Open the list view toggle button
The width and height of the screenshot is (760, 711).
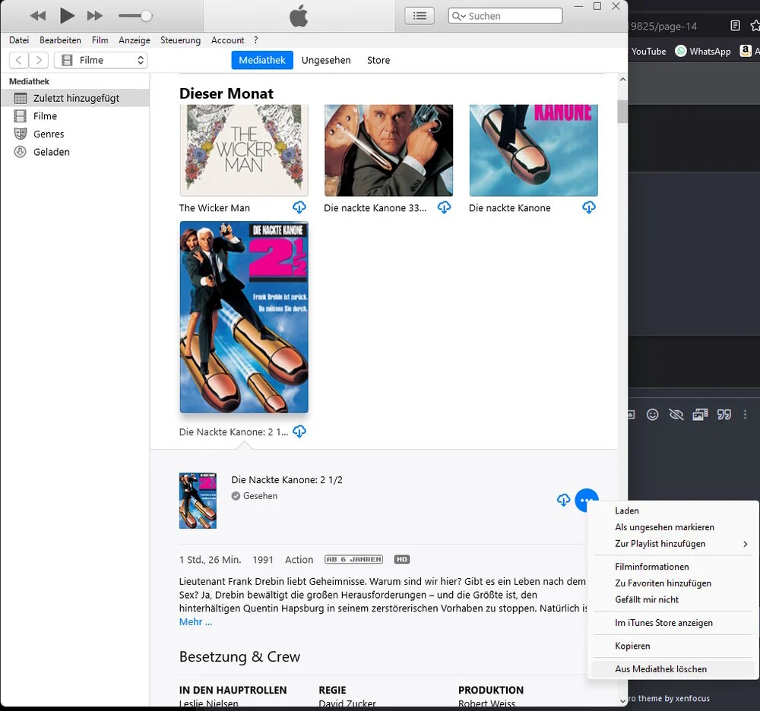(420, 16)
